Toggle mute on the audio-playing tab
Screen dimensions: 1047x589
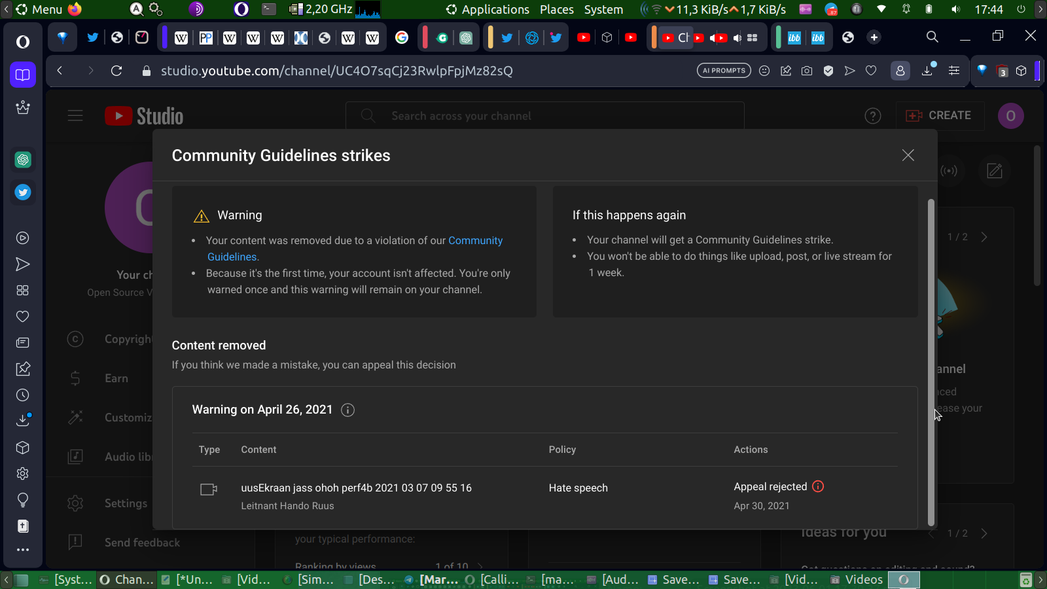[737, 38]
